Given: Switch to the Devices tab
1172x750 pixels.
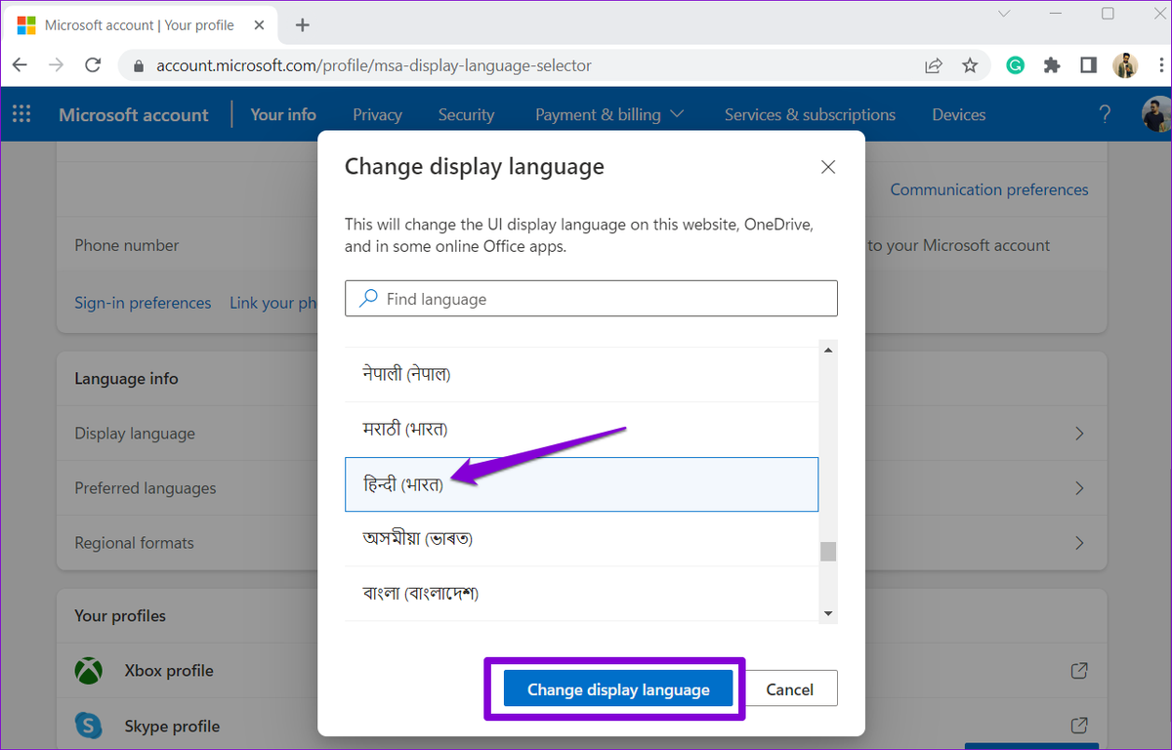Looking at the screenshot, I should [958, 114].
